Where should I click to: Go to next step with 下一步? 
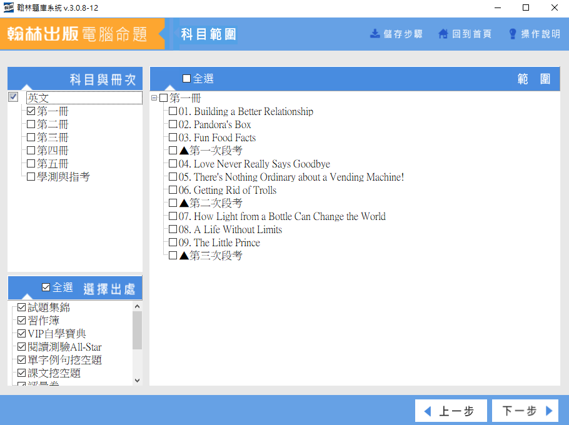pos(525,411)
